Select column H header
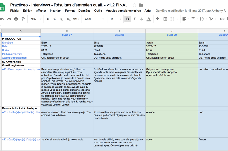This screenshot has width=228, height=151. [x=67, y=31]
